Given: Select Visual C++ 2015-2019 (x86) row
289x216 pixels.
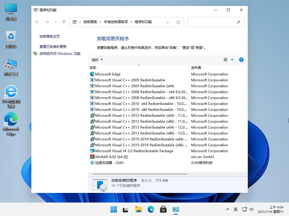Looking at the screenshot, I should (x=139, y=145).
